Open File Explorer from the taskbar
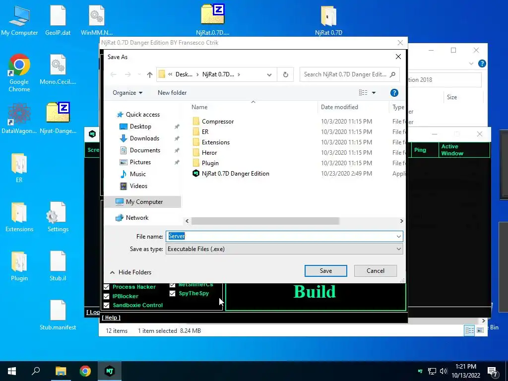 pos(61,371)
